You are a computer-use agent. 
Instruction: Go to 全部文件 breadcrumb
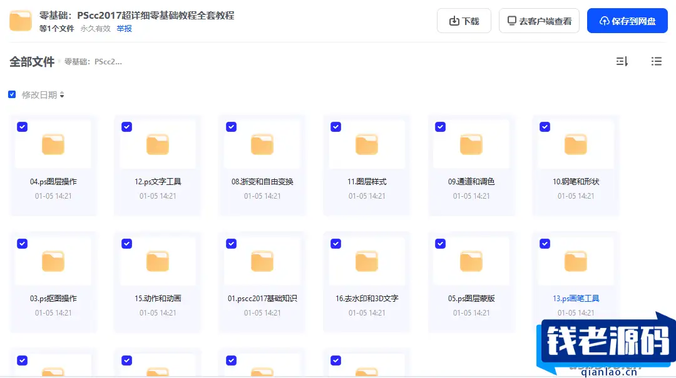[32, 62]
